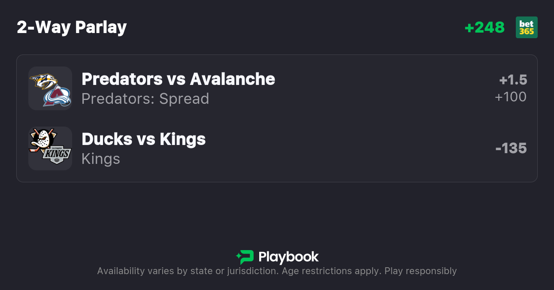
Task: Click the word 'Avalanche' in the first matchup title
Action: (232, 79)
